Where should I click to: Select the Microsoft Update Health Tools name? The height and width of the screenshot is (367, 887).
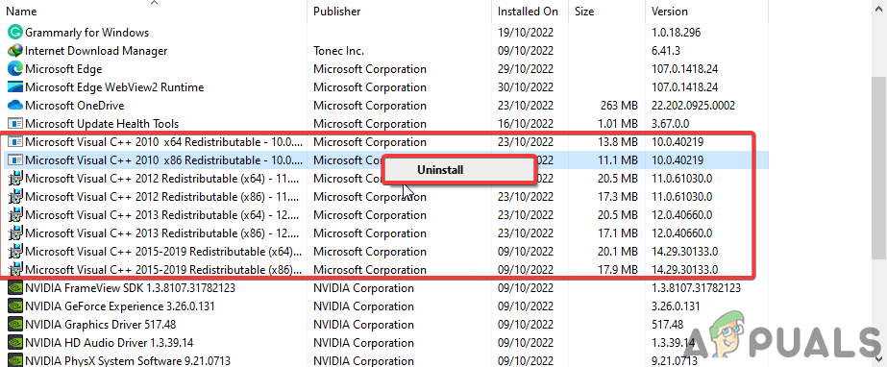tap(102, 123)
